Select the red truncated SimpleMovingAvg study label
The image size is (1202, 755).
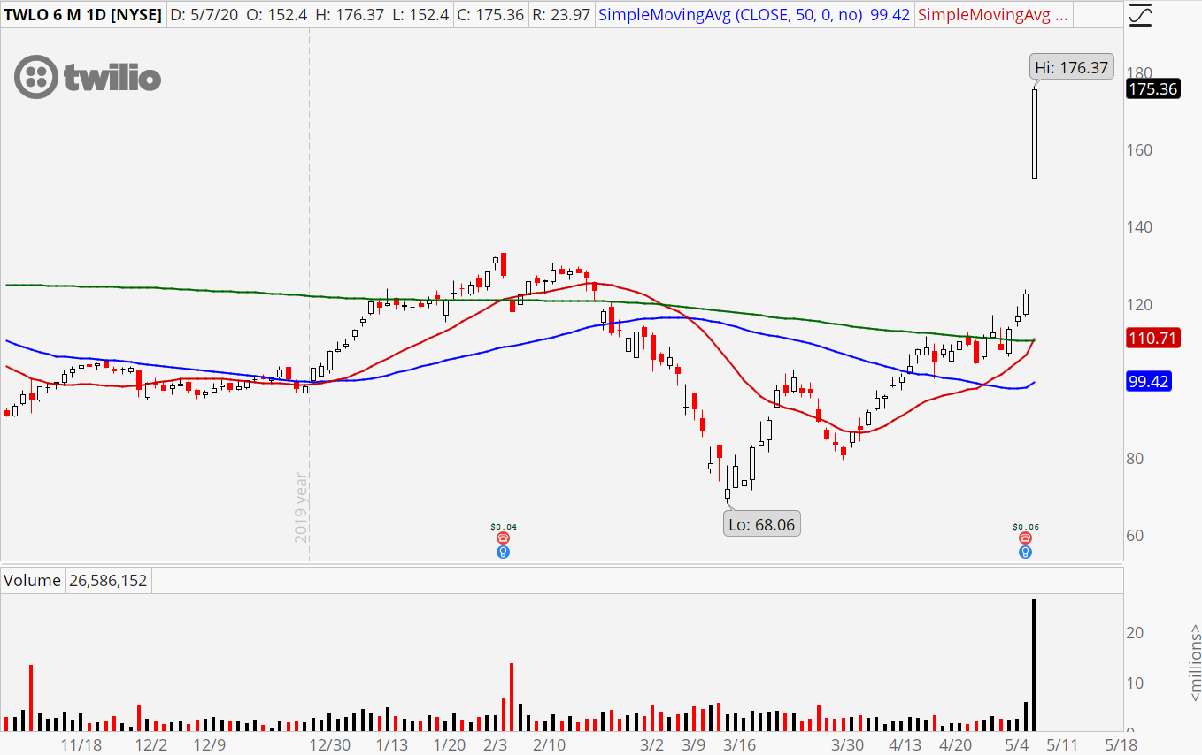(x=993, y=15)
